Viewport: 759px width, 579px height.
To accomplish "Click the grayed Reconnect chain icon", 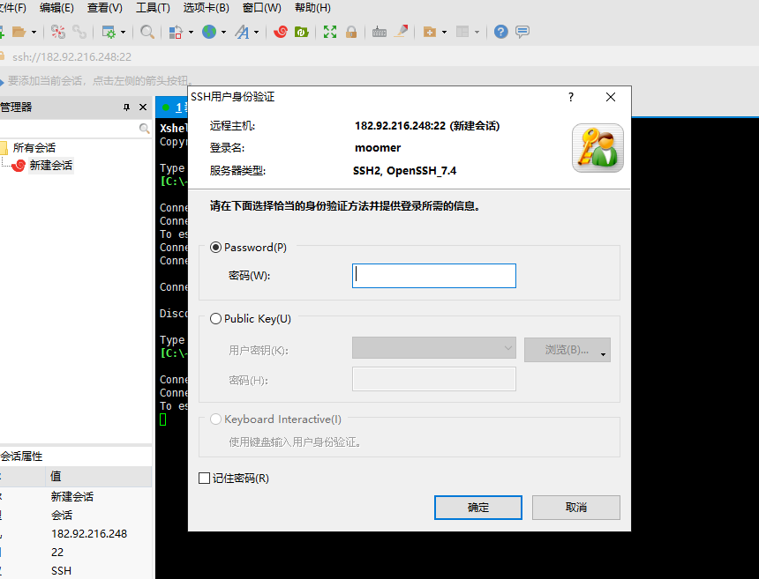I will point(79,32).
